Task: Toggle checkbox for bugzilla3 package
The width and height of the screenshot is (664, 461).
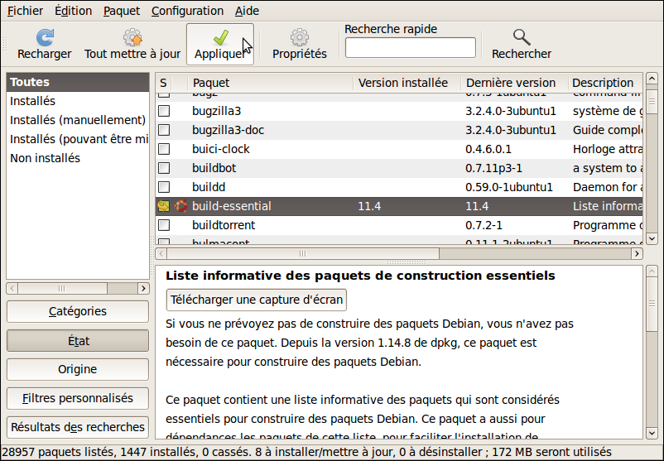Action: point(164,111)
